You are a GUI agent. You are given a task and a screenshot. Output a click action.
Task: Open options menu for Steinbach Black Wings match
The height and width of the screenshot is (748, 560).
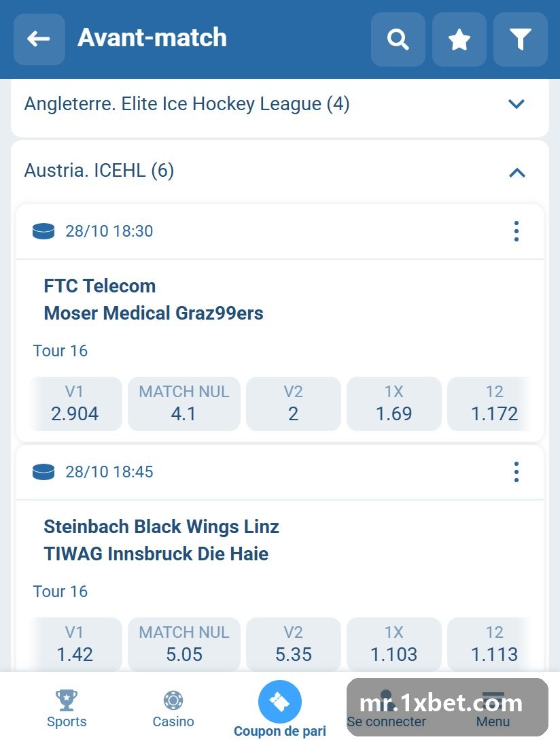pyautogui.click(x=516, y=473)
